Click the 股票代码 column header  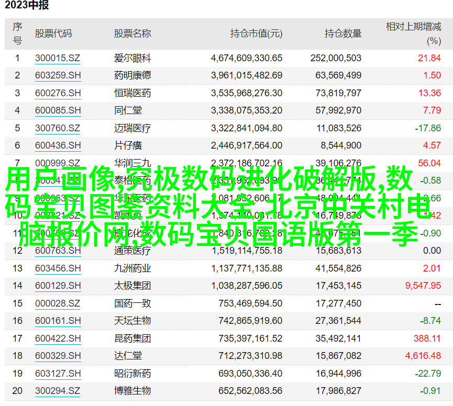[53, 33]
